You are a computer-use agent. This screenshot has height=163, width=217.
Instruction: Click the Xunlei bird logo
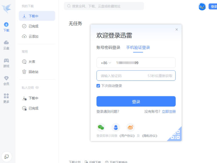click(6, 8)
